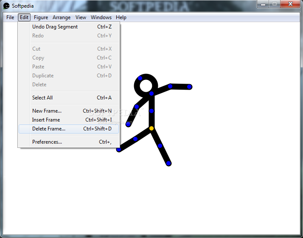
Task: Open the Arrange menu
Action: [62, 17]
